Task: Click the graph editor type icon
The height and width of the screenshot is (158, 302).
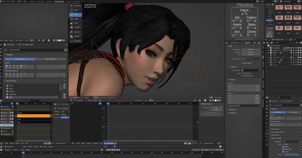Action: coord(73,143)
